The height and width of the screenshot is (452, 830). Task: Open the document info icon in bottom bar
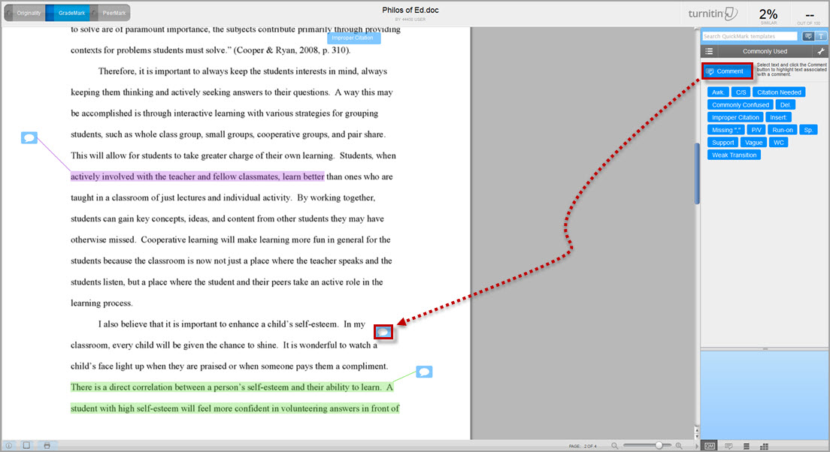(x=9, y=446)
